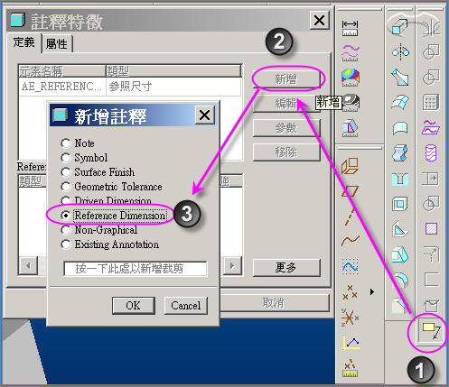
Task: Choose the Non-Graphical radio option
Action: tap(99, 230)
